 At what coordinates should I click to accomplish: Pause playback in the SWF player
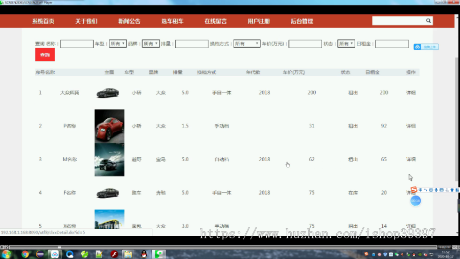2,247
